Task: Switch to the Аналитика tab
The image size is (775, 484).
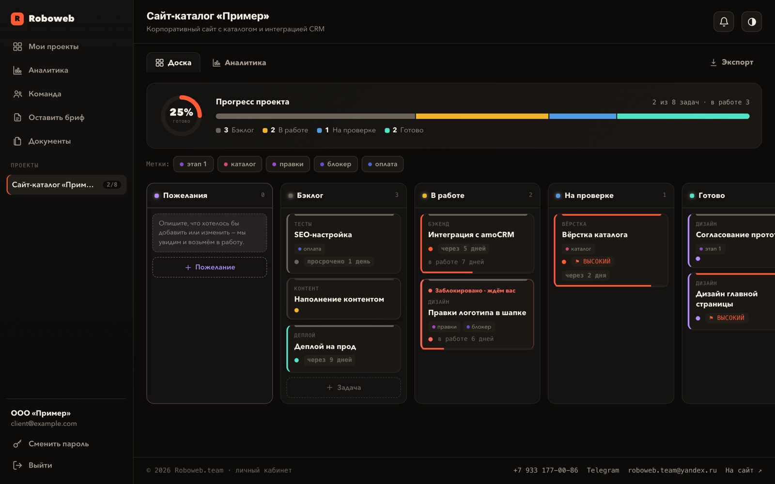Action: click(239, 62)
